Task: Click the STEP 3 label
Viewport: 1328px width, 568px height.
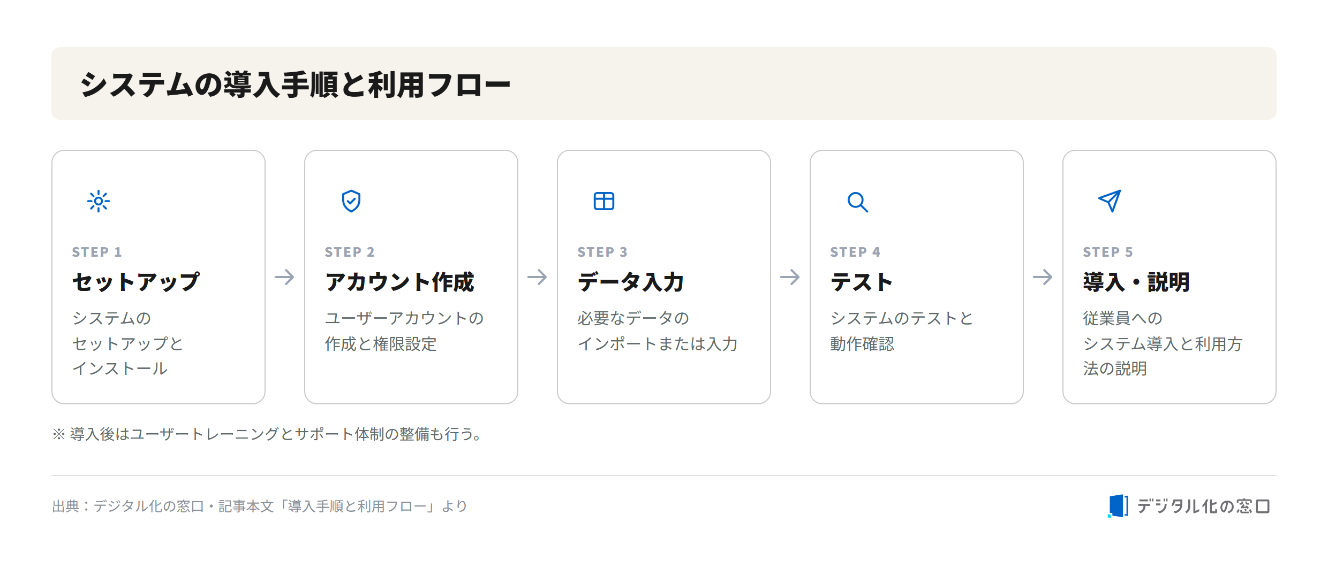Action: coord(602,252)
